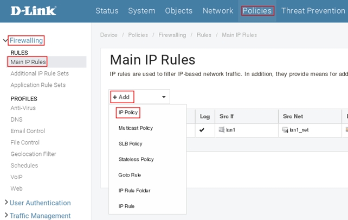The image size is (348, 220).
Task: Pick Stateless Policy from the list
Action: point(136,159)
